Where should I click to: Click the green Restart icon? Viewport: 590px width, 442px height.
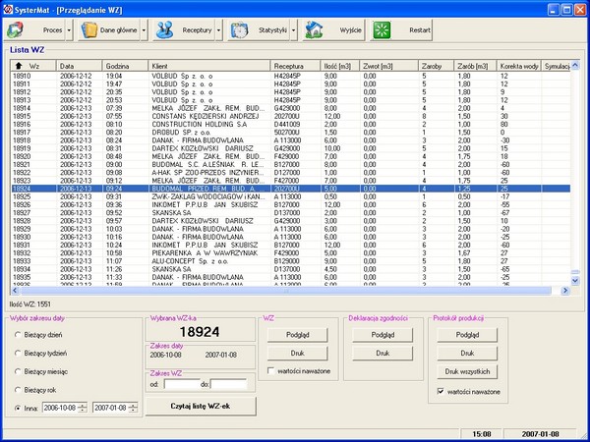coord(382,30)
